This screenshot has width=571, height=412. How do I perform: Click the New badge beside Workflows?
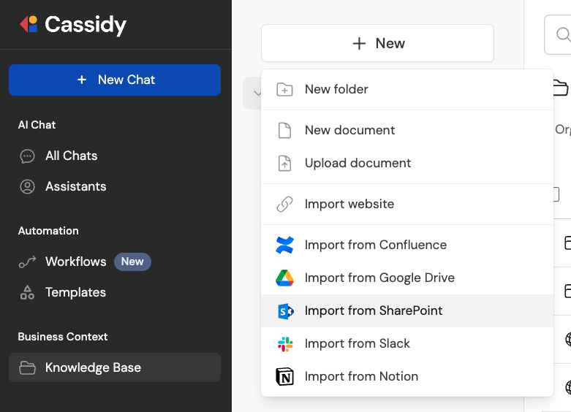[132, 262]
